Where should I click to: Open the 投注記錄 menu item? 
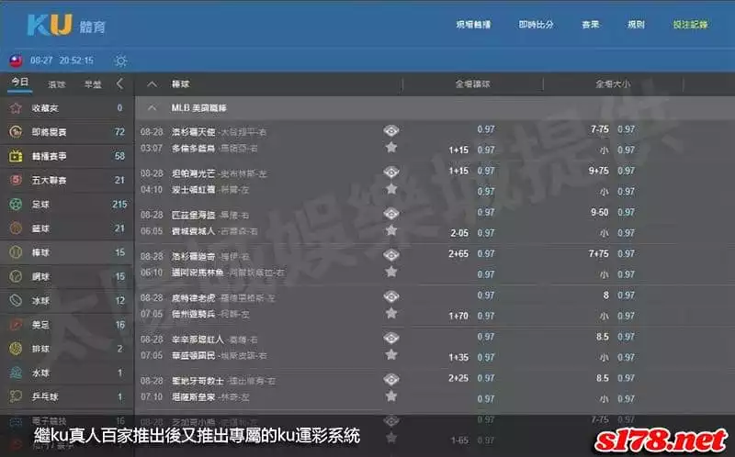click(x=690, y=25)
